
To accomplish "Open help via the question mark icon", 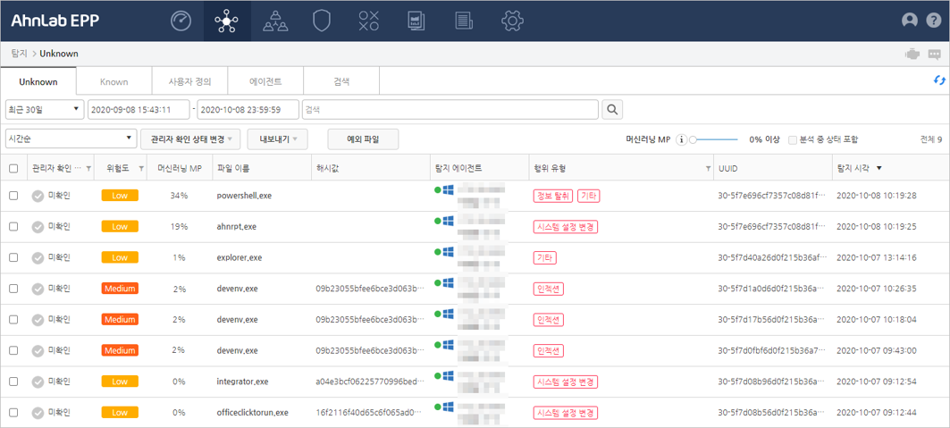I will tap(934, 21).
